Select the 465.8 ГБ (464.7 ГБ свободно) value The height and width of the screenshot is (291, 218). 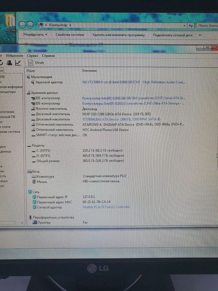pyautogui.click(x=103, y=155)
